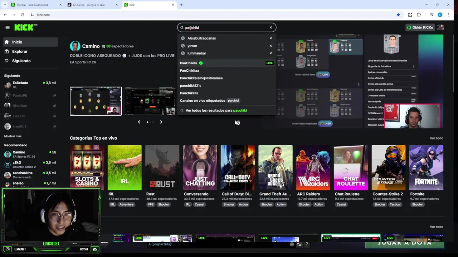Switch to Stream - Kick Dashboard tab

click(x=36, y=5)
